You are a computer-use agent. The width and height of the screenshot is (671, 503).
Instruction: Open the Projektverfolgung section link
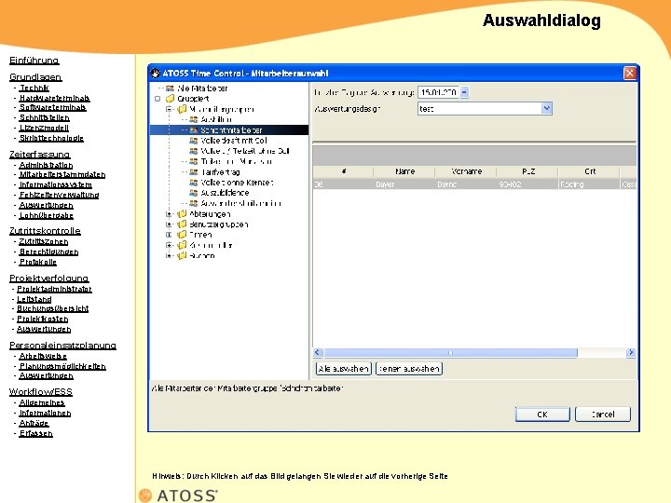[x=49, y=279]
